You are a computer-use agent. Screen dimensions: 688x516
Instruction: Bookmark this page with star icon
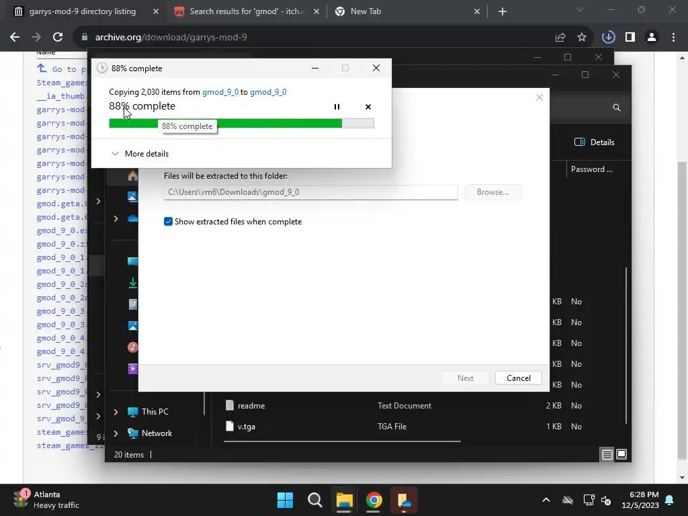click(582, 38)
